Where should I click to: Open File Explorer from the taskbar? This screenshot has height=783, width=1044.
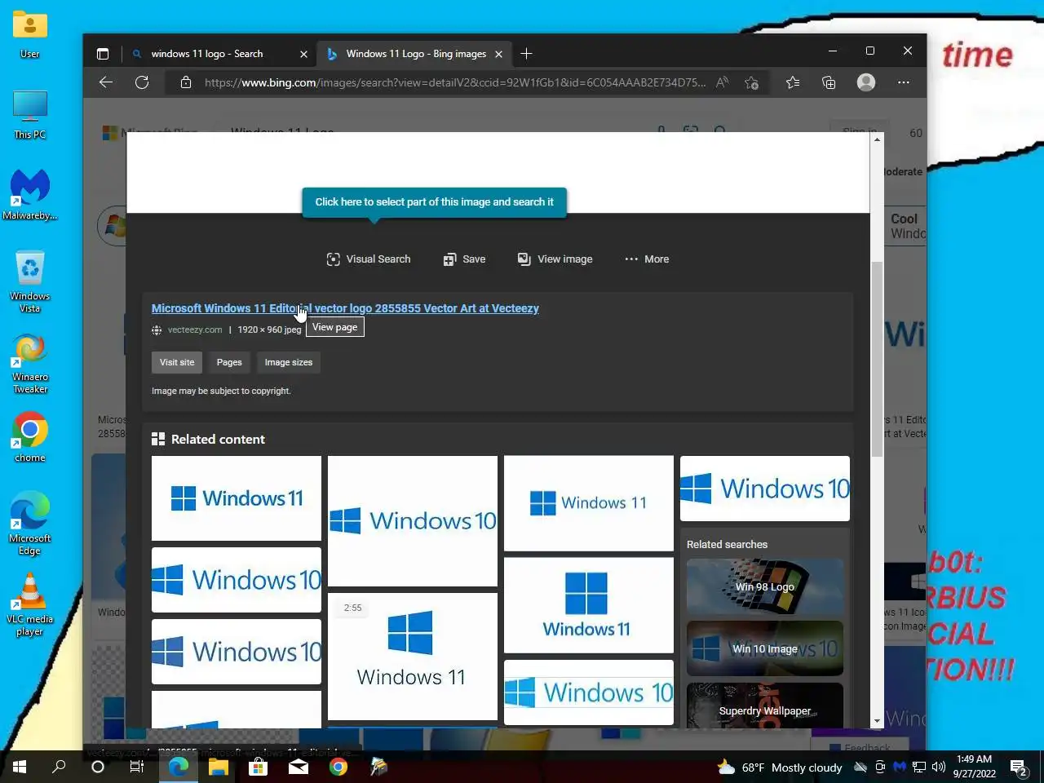click(x=218, y=767)
